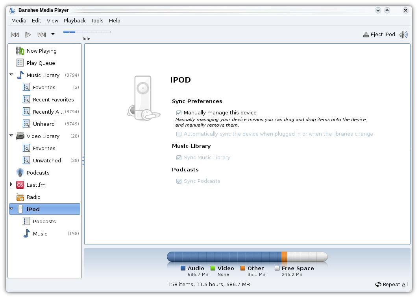Click the Repeat All button

pyautogui.click(x=391, y=284)
